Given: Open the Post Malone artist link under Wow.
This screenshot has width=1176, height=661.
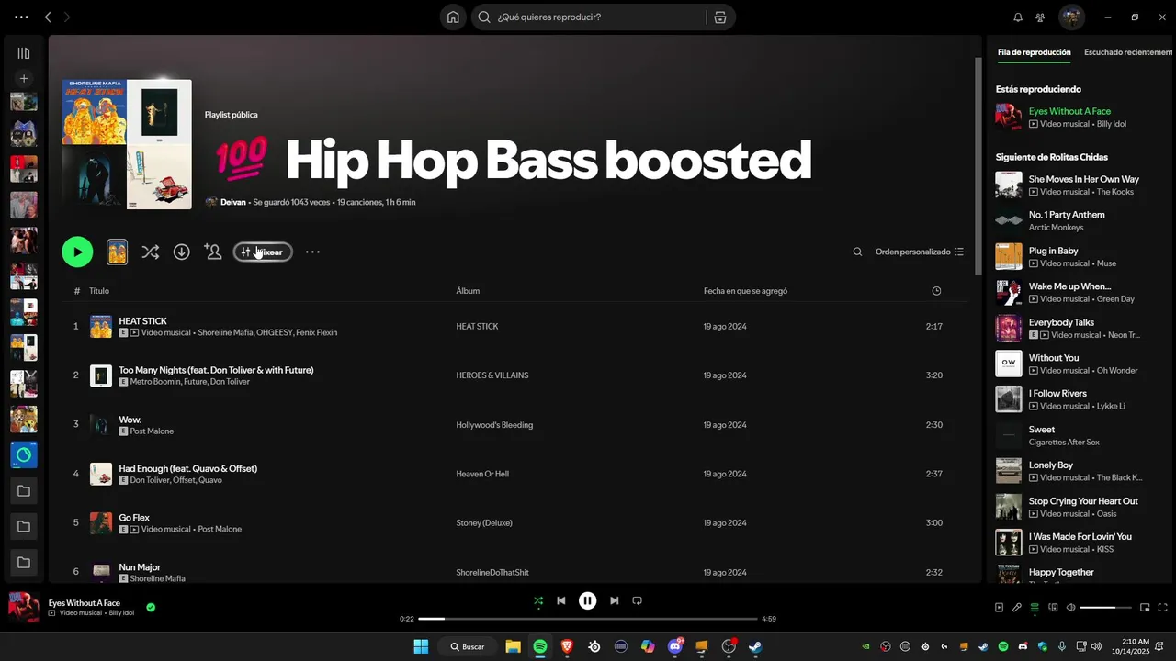Looking at the screenshot, I should point(152,431).
